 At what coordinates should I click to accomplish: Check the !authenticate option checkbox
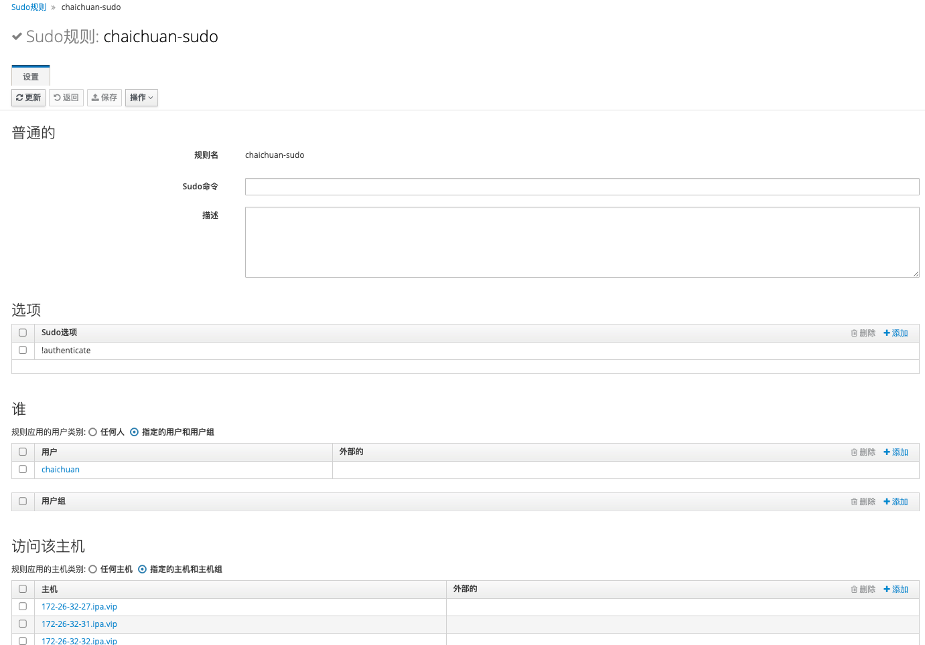23,350
